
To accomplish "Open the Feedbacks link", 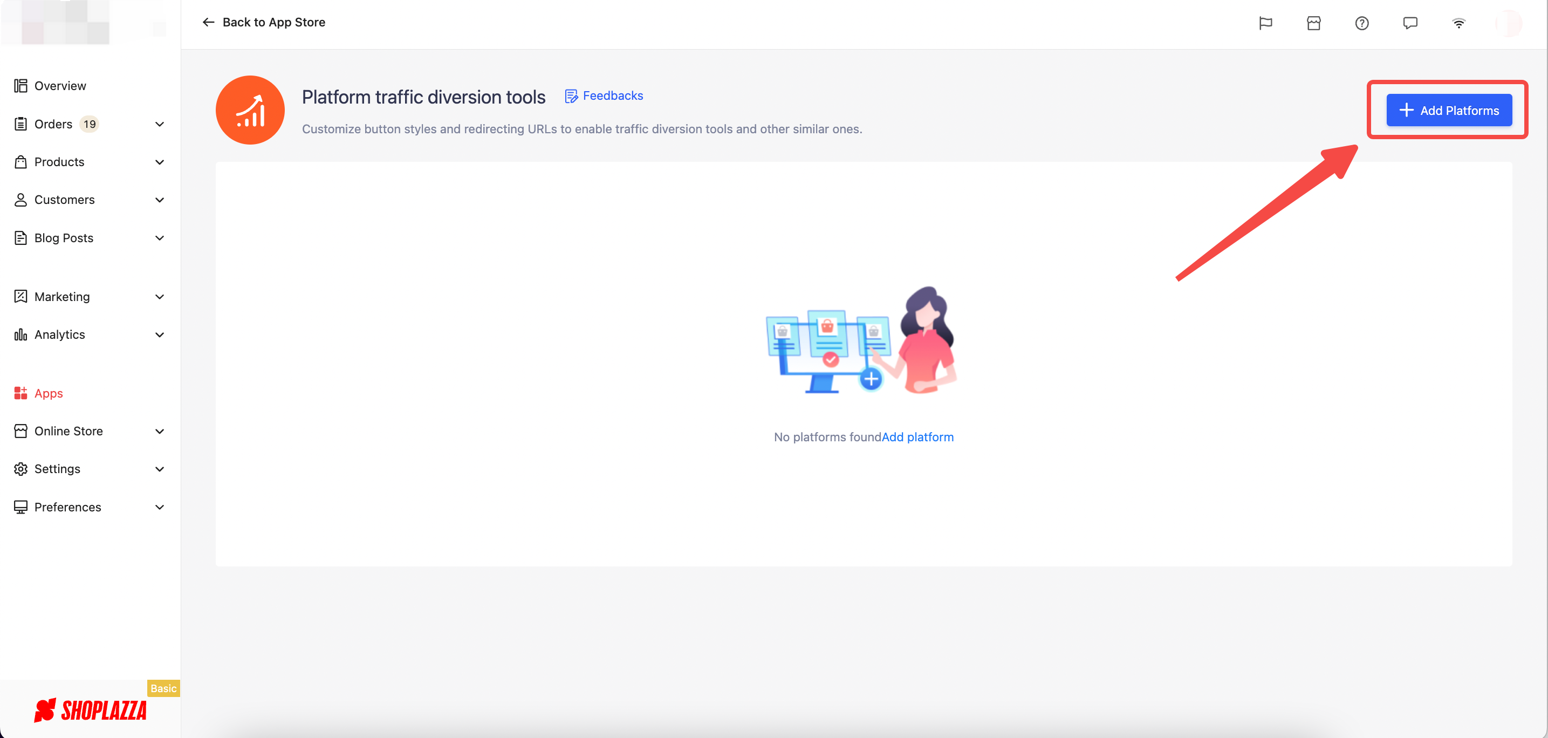I will (604, 95).
